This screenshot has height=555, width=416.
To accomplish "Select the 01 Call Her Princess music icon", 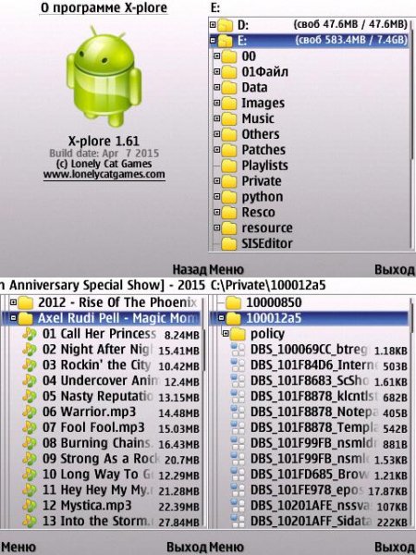I will (29, 334).
